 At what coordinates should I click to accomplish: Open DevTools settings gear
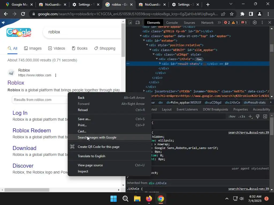click(255, 22)
